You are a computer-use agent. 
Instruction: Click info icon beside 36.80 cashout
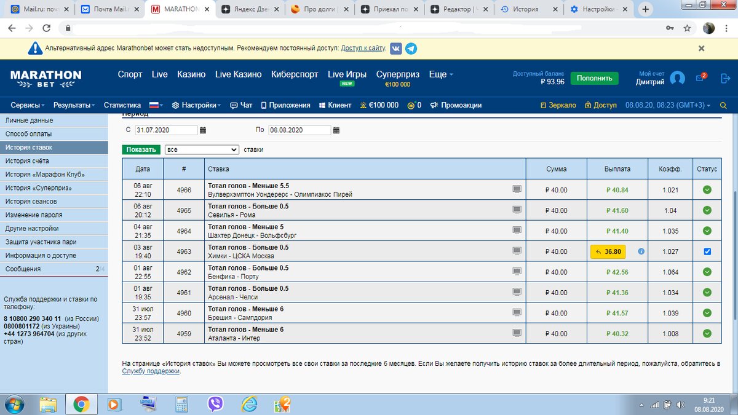coord(641,251)
